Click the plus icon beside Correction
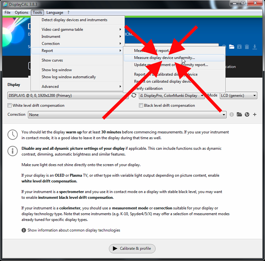The image size is (265, 261). pyautogui.click(x=254, y=114)
